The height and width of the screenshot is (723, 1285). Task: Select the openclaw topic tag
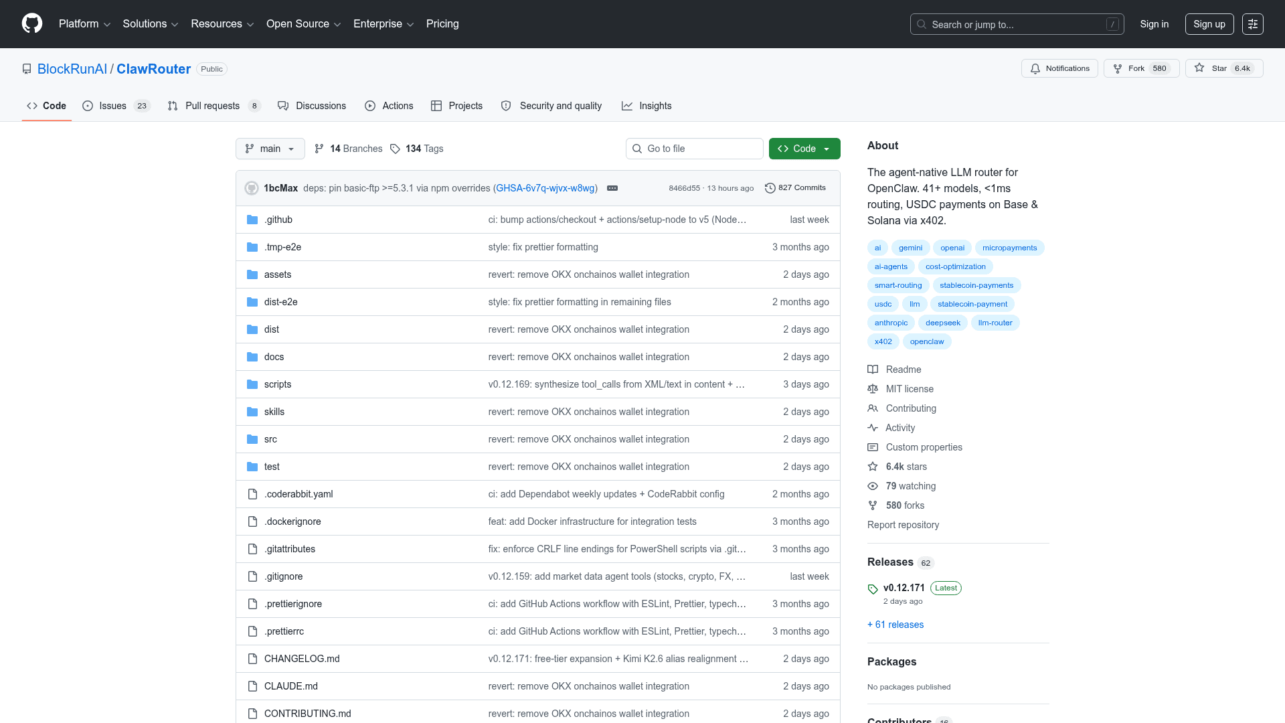click(x=927, y=341)
